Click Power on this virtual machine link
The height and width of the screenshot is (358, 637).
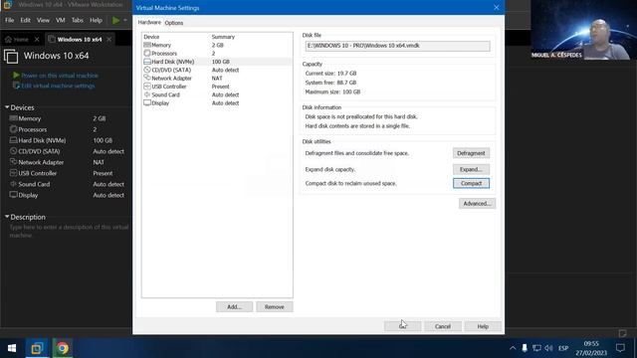(x=60, y=76)
